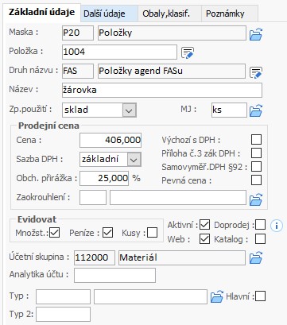Open the Zaokrouhlení folder lookup icon
The image size is (287, 325).
pos(256,199)
